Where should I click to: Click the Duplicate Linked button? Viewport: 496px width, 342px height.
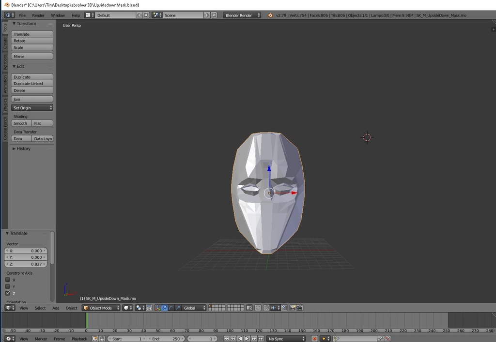pyautogui.click(x=32, y=84)
